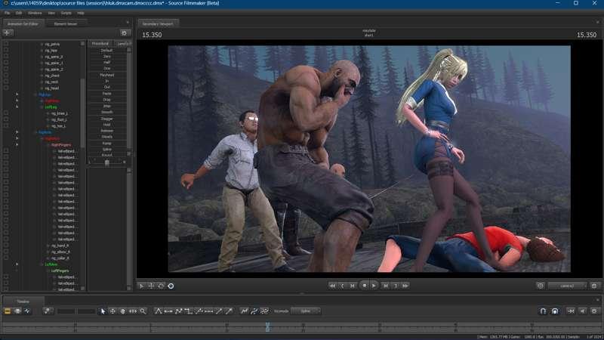Select the Secondary Viewport tab
This screenshot has height=340, width=604.
(158, 24)
